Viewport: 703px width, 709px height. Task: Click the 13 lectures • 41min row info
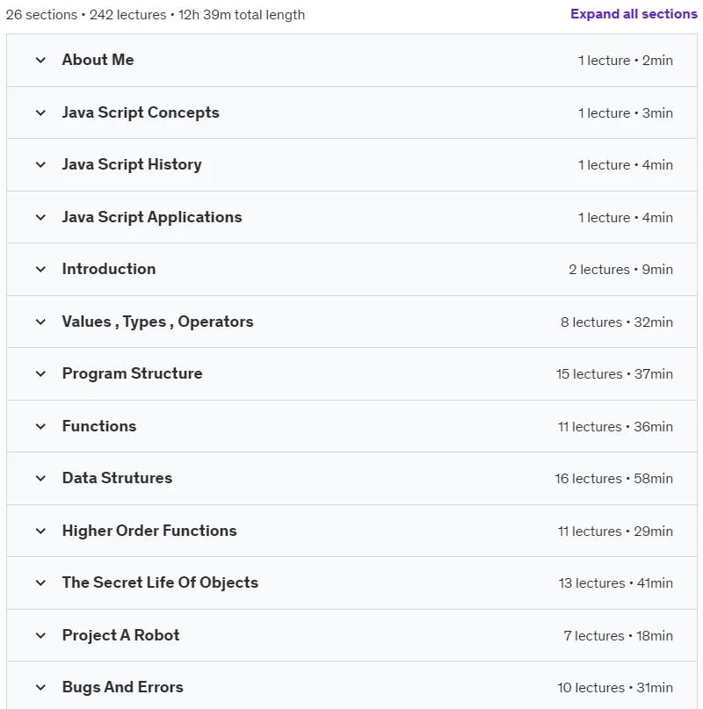click(616, 582)
